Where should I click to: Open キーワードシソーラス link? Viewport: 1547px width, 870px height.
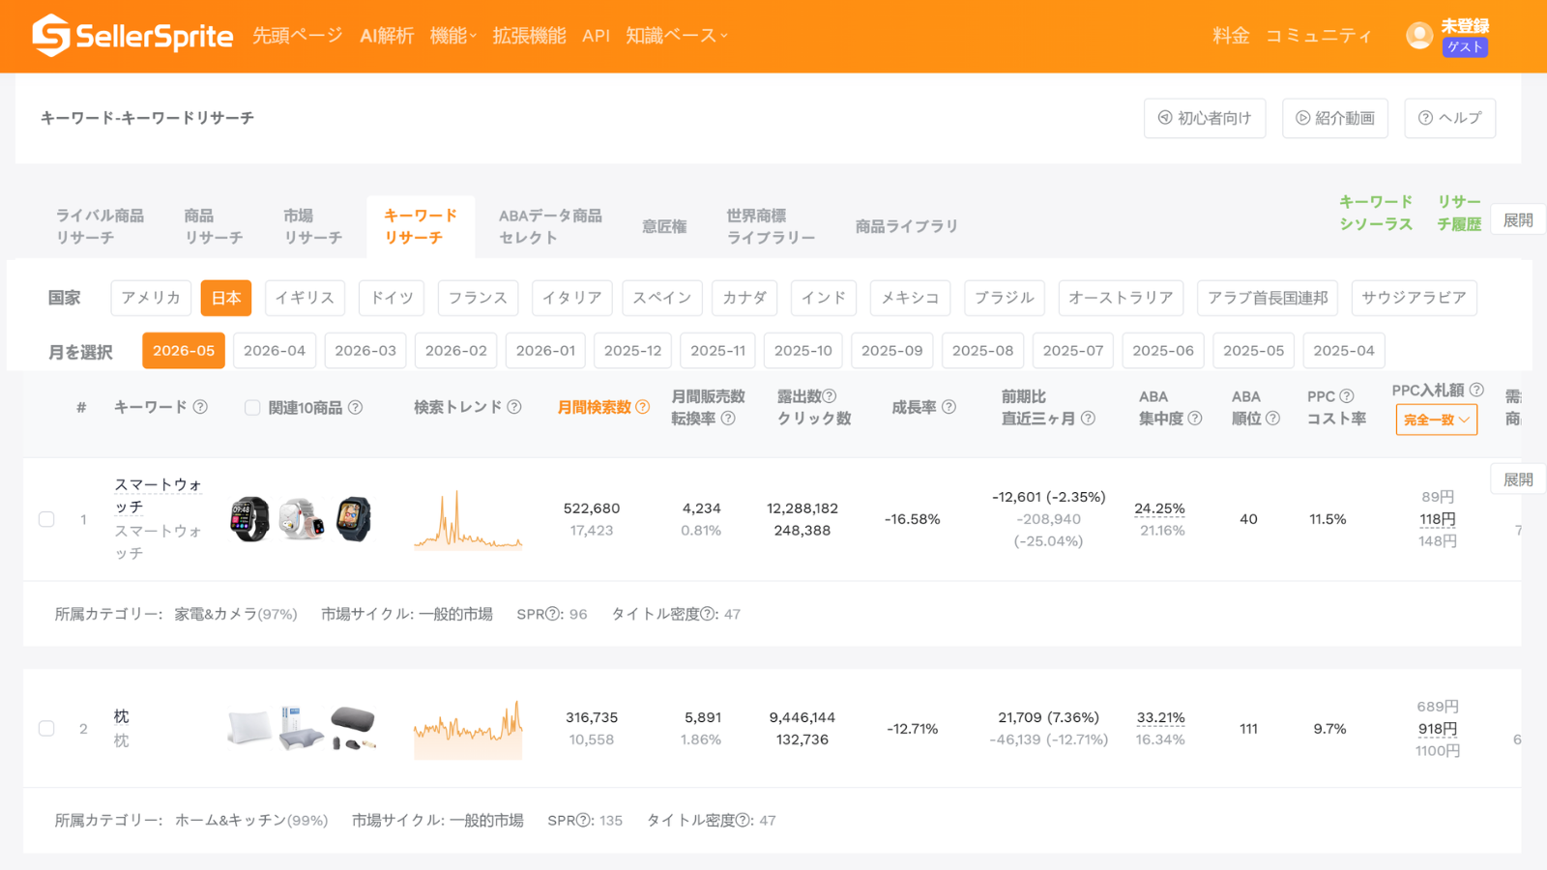click(1376, 213)
